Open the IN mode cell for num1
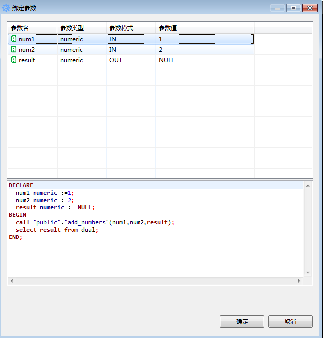The width and height of the screenshot is (323, 338). [131, 39]
